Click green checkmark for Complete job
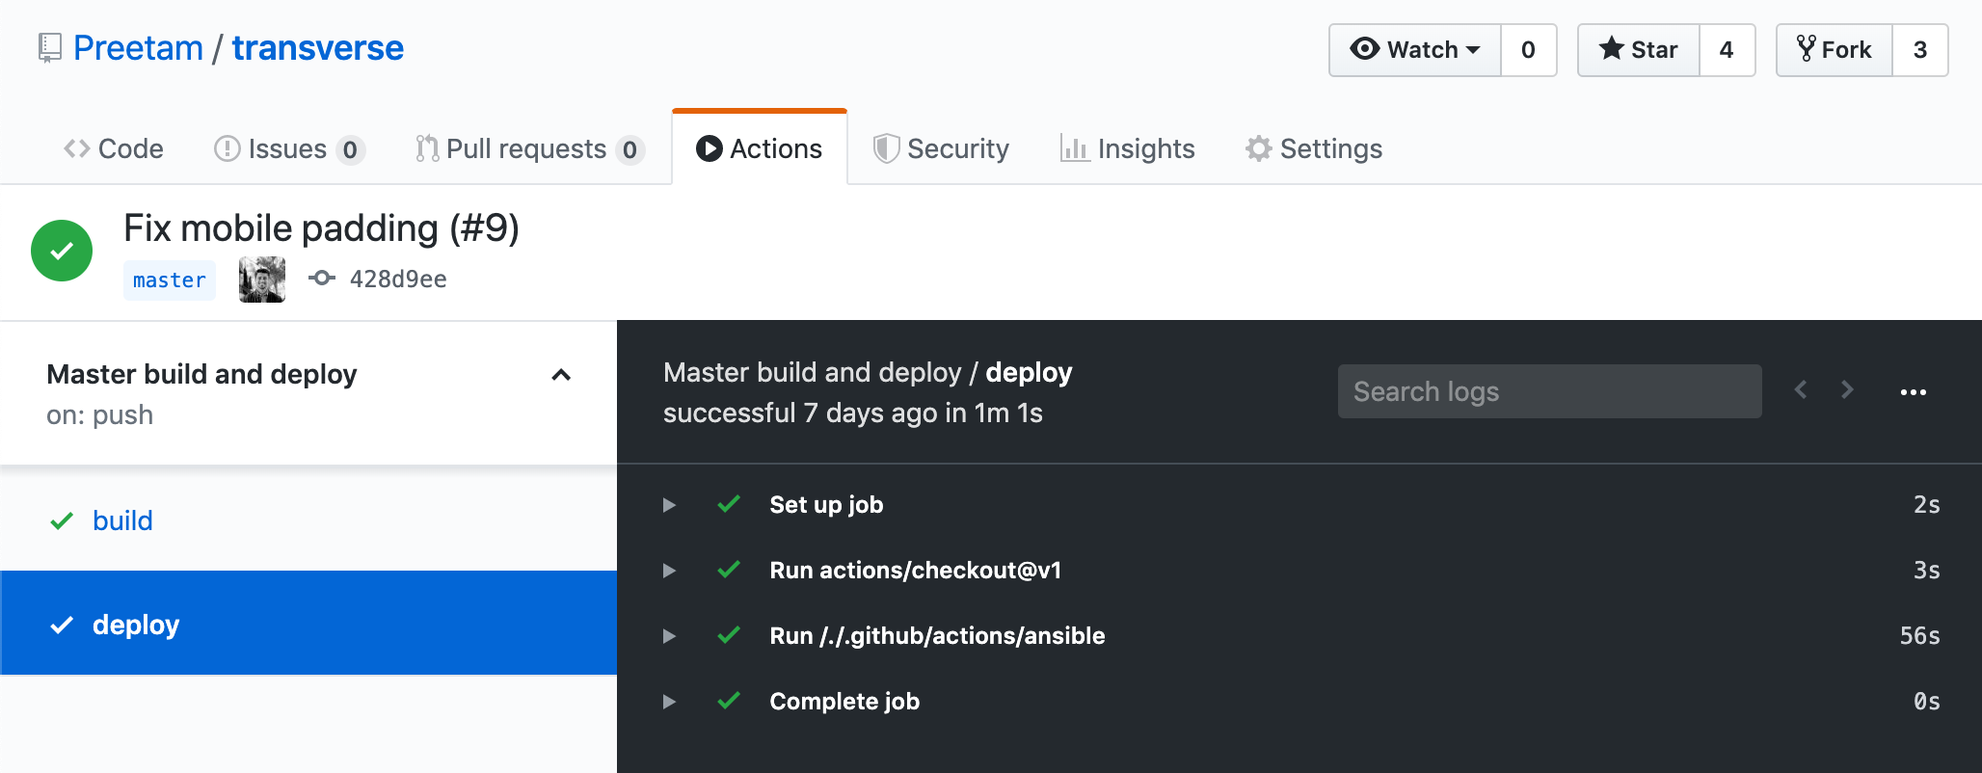This screenshot has width=1982, height=773. (x=729, y=701)
